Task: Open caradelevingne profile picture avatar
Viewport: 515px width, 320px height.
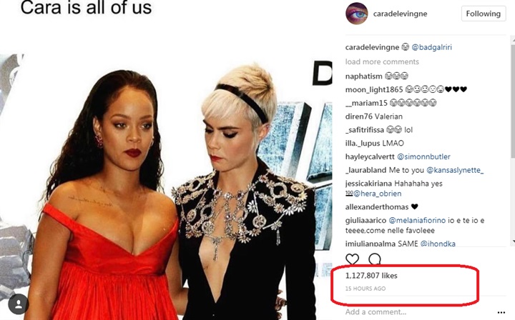Action: pyautogui.click(x=357, y=14)
